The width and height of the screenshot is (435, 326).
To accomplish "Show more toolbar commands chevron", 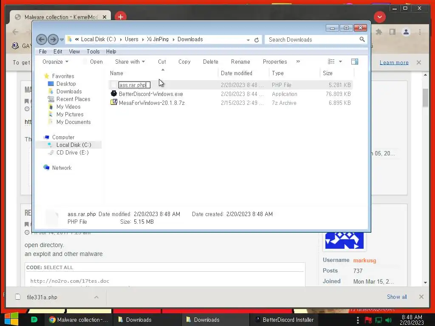I will [x=298, y=62].
